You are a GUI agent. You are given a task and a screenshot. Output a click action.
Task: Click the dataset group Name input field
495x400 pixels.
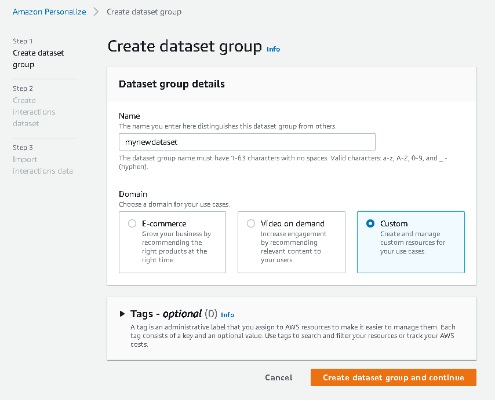pos(247,142)
